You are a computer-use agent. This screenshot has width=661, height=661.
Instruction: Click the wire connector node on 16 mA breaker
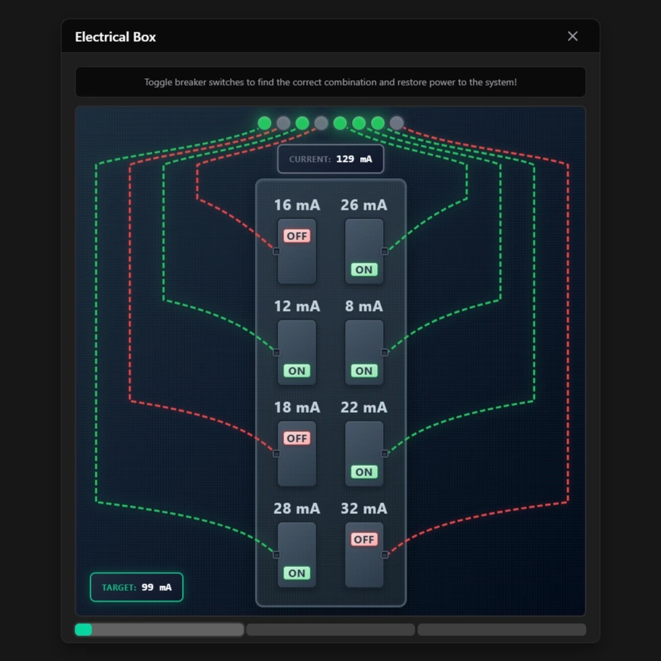(277, 252)
